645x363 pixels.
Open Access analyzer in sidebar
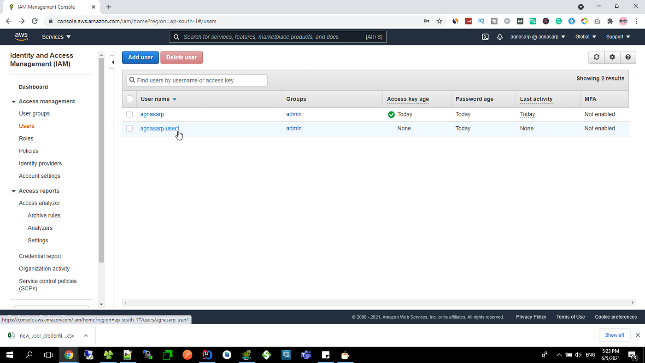click(40, 203)
